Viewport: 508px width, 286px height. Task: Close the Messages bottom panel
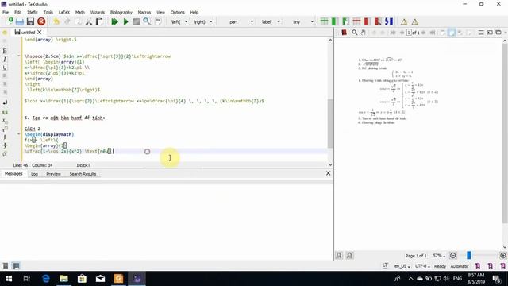coord(328,173)
